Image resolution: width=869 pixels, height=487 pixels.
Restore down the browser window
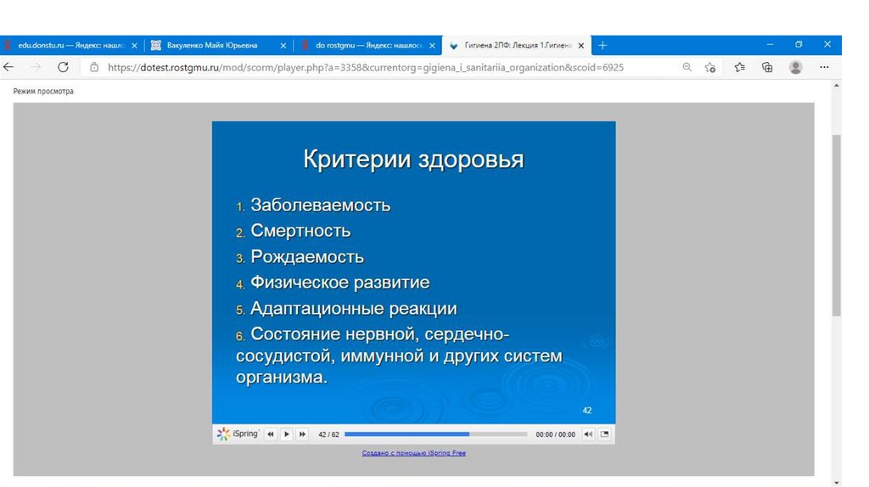(799, 44)
